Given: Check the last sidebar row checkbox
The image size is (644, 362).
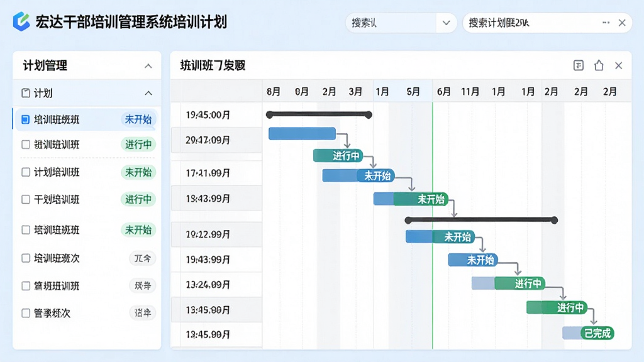Looking at the screenshot, I should point(25,313).
